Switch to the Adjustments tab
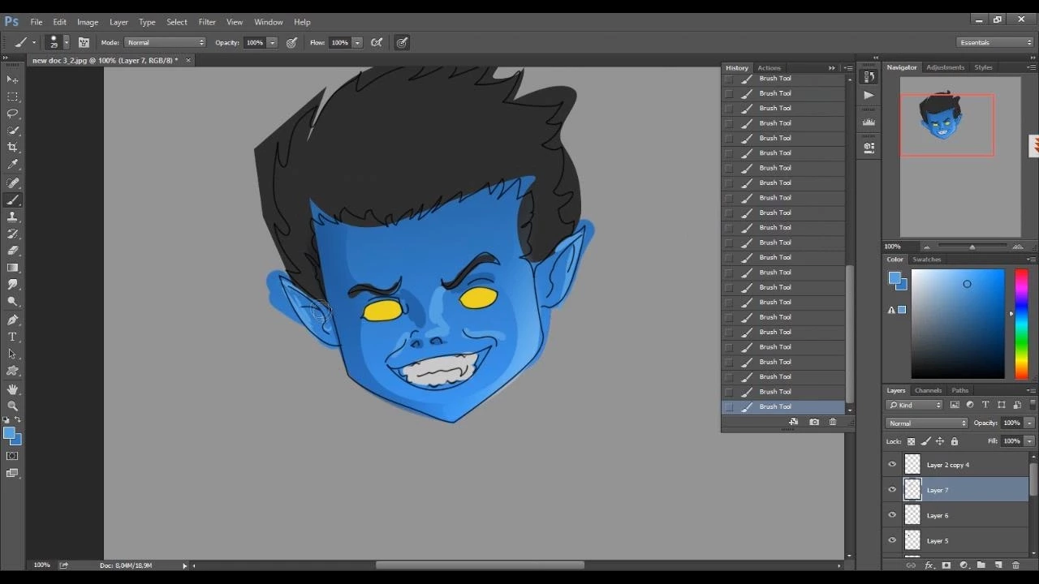Viewport: 1039px width, 584px height. coord(945,67)
